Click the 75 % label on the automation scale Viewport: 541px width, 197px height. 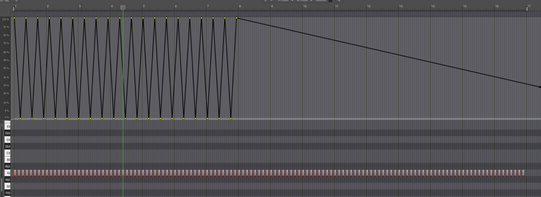(x=6, y=43)
